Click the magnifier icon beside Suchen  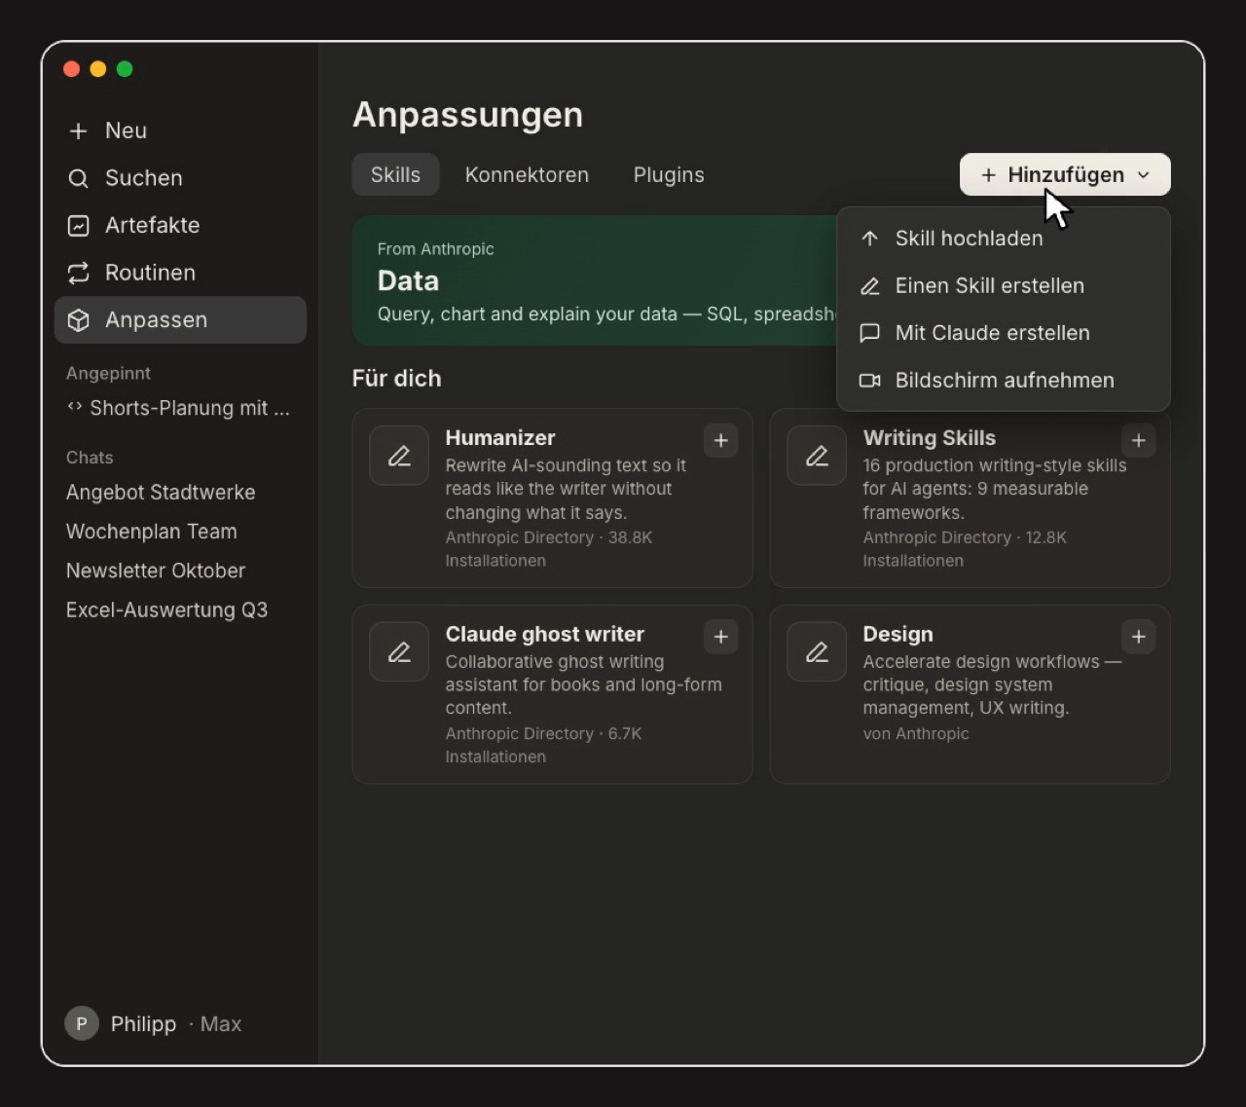[79, 178]
